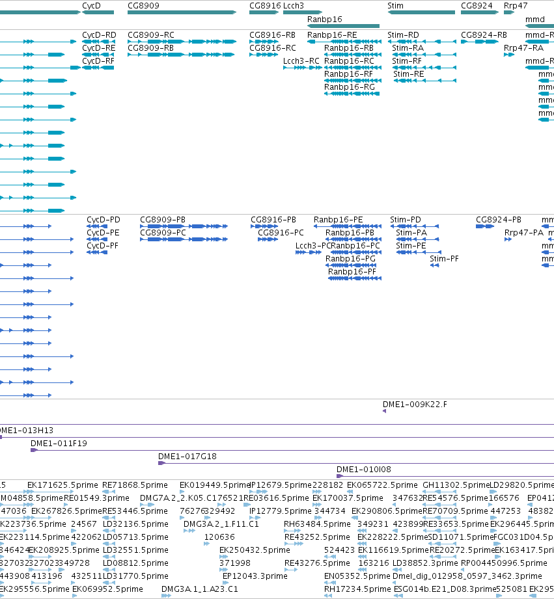554x599 pixels.
Task: Click the RE71868.5prime EST
Action: [x=109, y=492]
